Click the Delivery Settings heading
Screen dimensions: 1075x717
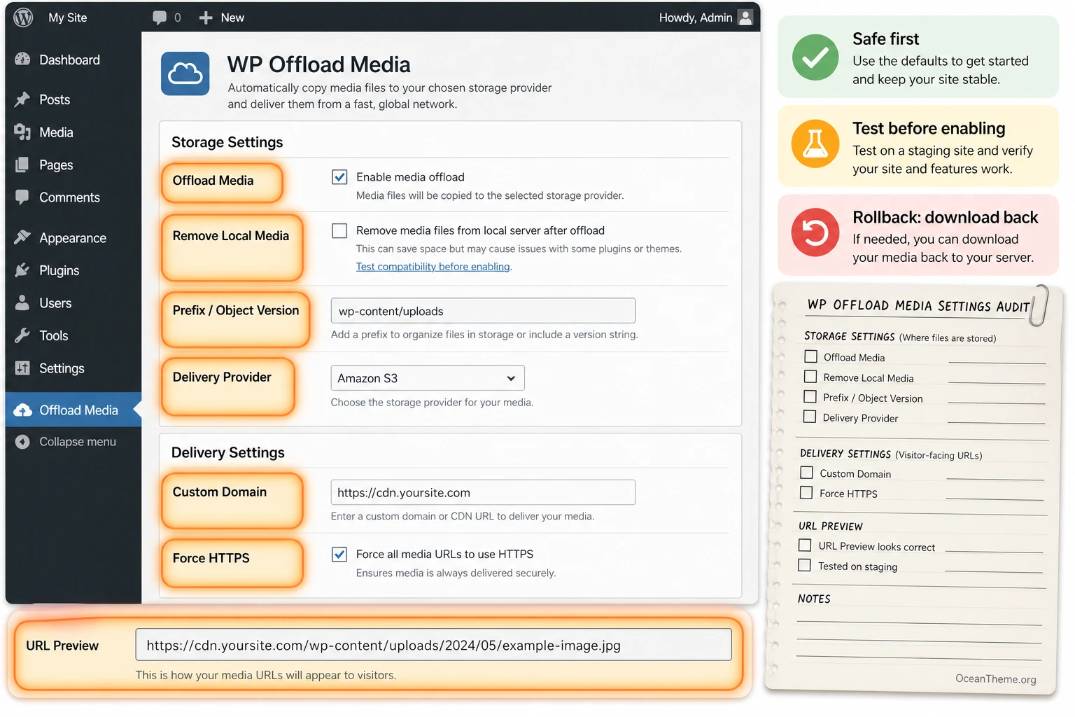[x=228, y=452]
